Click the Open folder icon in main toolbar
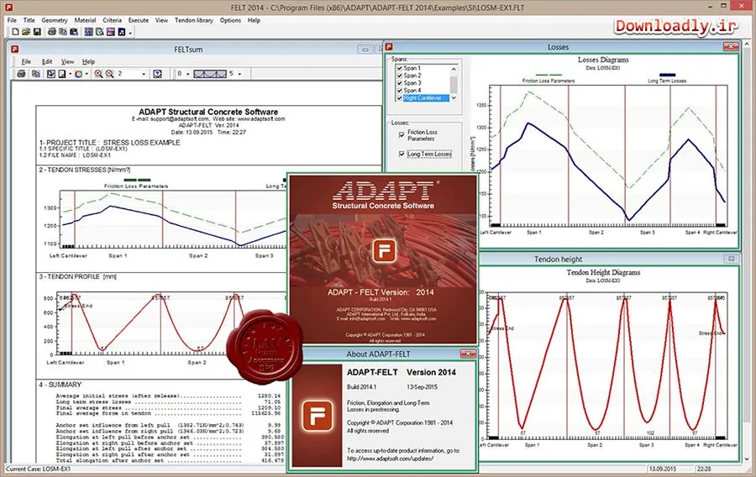756x477 pixels. click(x=26, y=32)
